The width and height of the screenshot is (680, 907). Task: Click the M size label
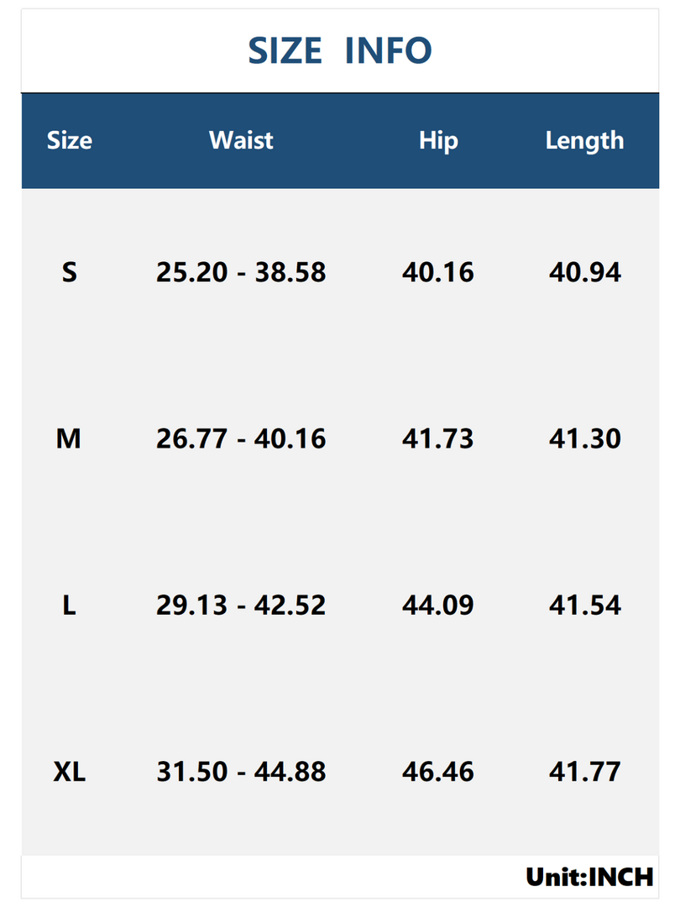pos(68,438)
